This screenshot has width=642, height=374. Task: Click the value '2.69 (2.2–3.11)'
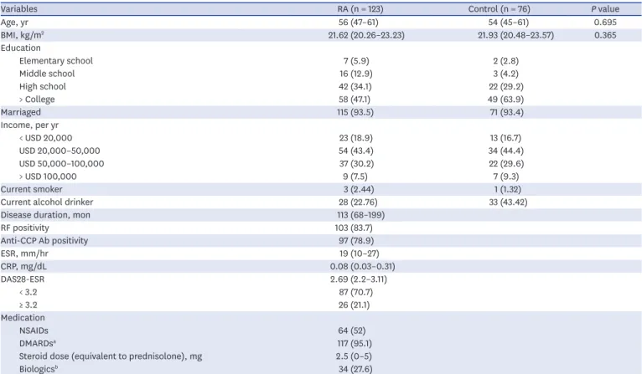[359, 279]
